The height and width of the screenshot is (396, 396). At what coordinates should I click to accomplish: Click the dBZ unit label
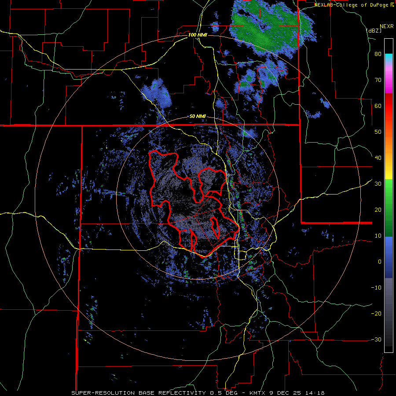pos(374,30)
